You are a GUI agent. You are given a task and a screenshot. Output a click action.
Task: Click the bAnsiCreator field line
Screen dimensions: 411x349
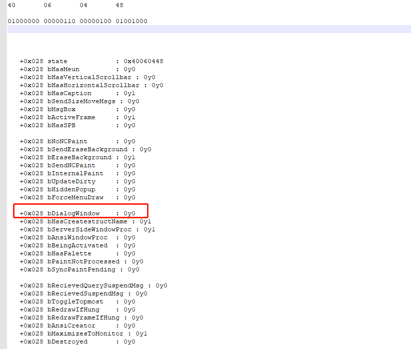click(77, 325)
